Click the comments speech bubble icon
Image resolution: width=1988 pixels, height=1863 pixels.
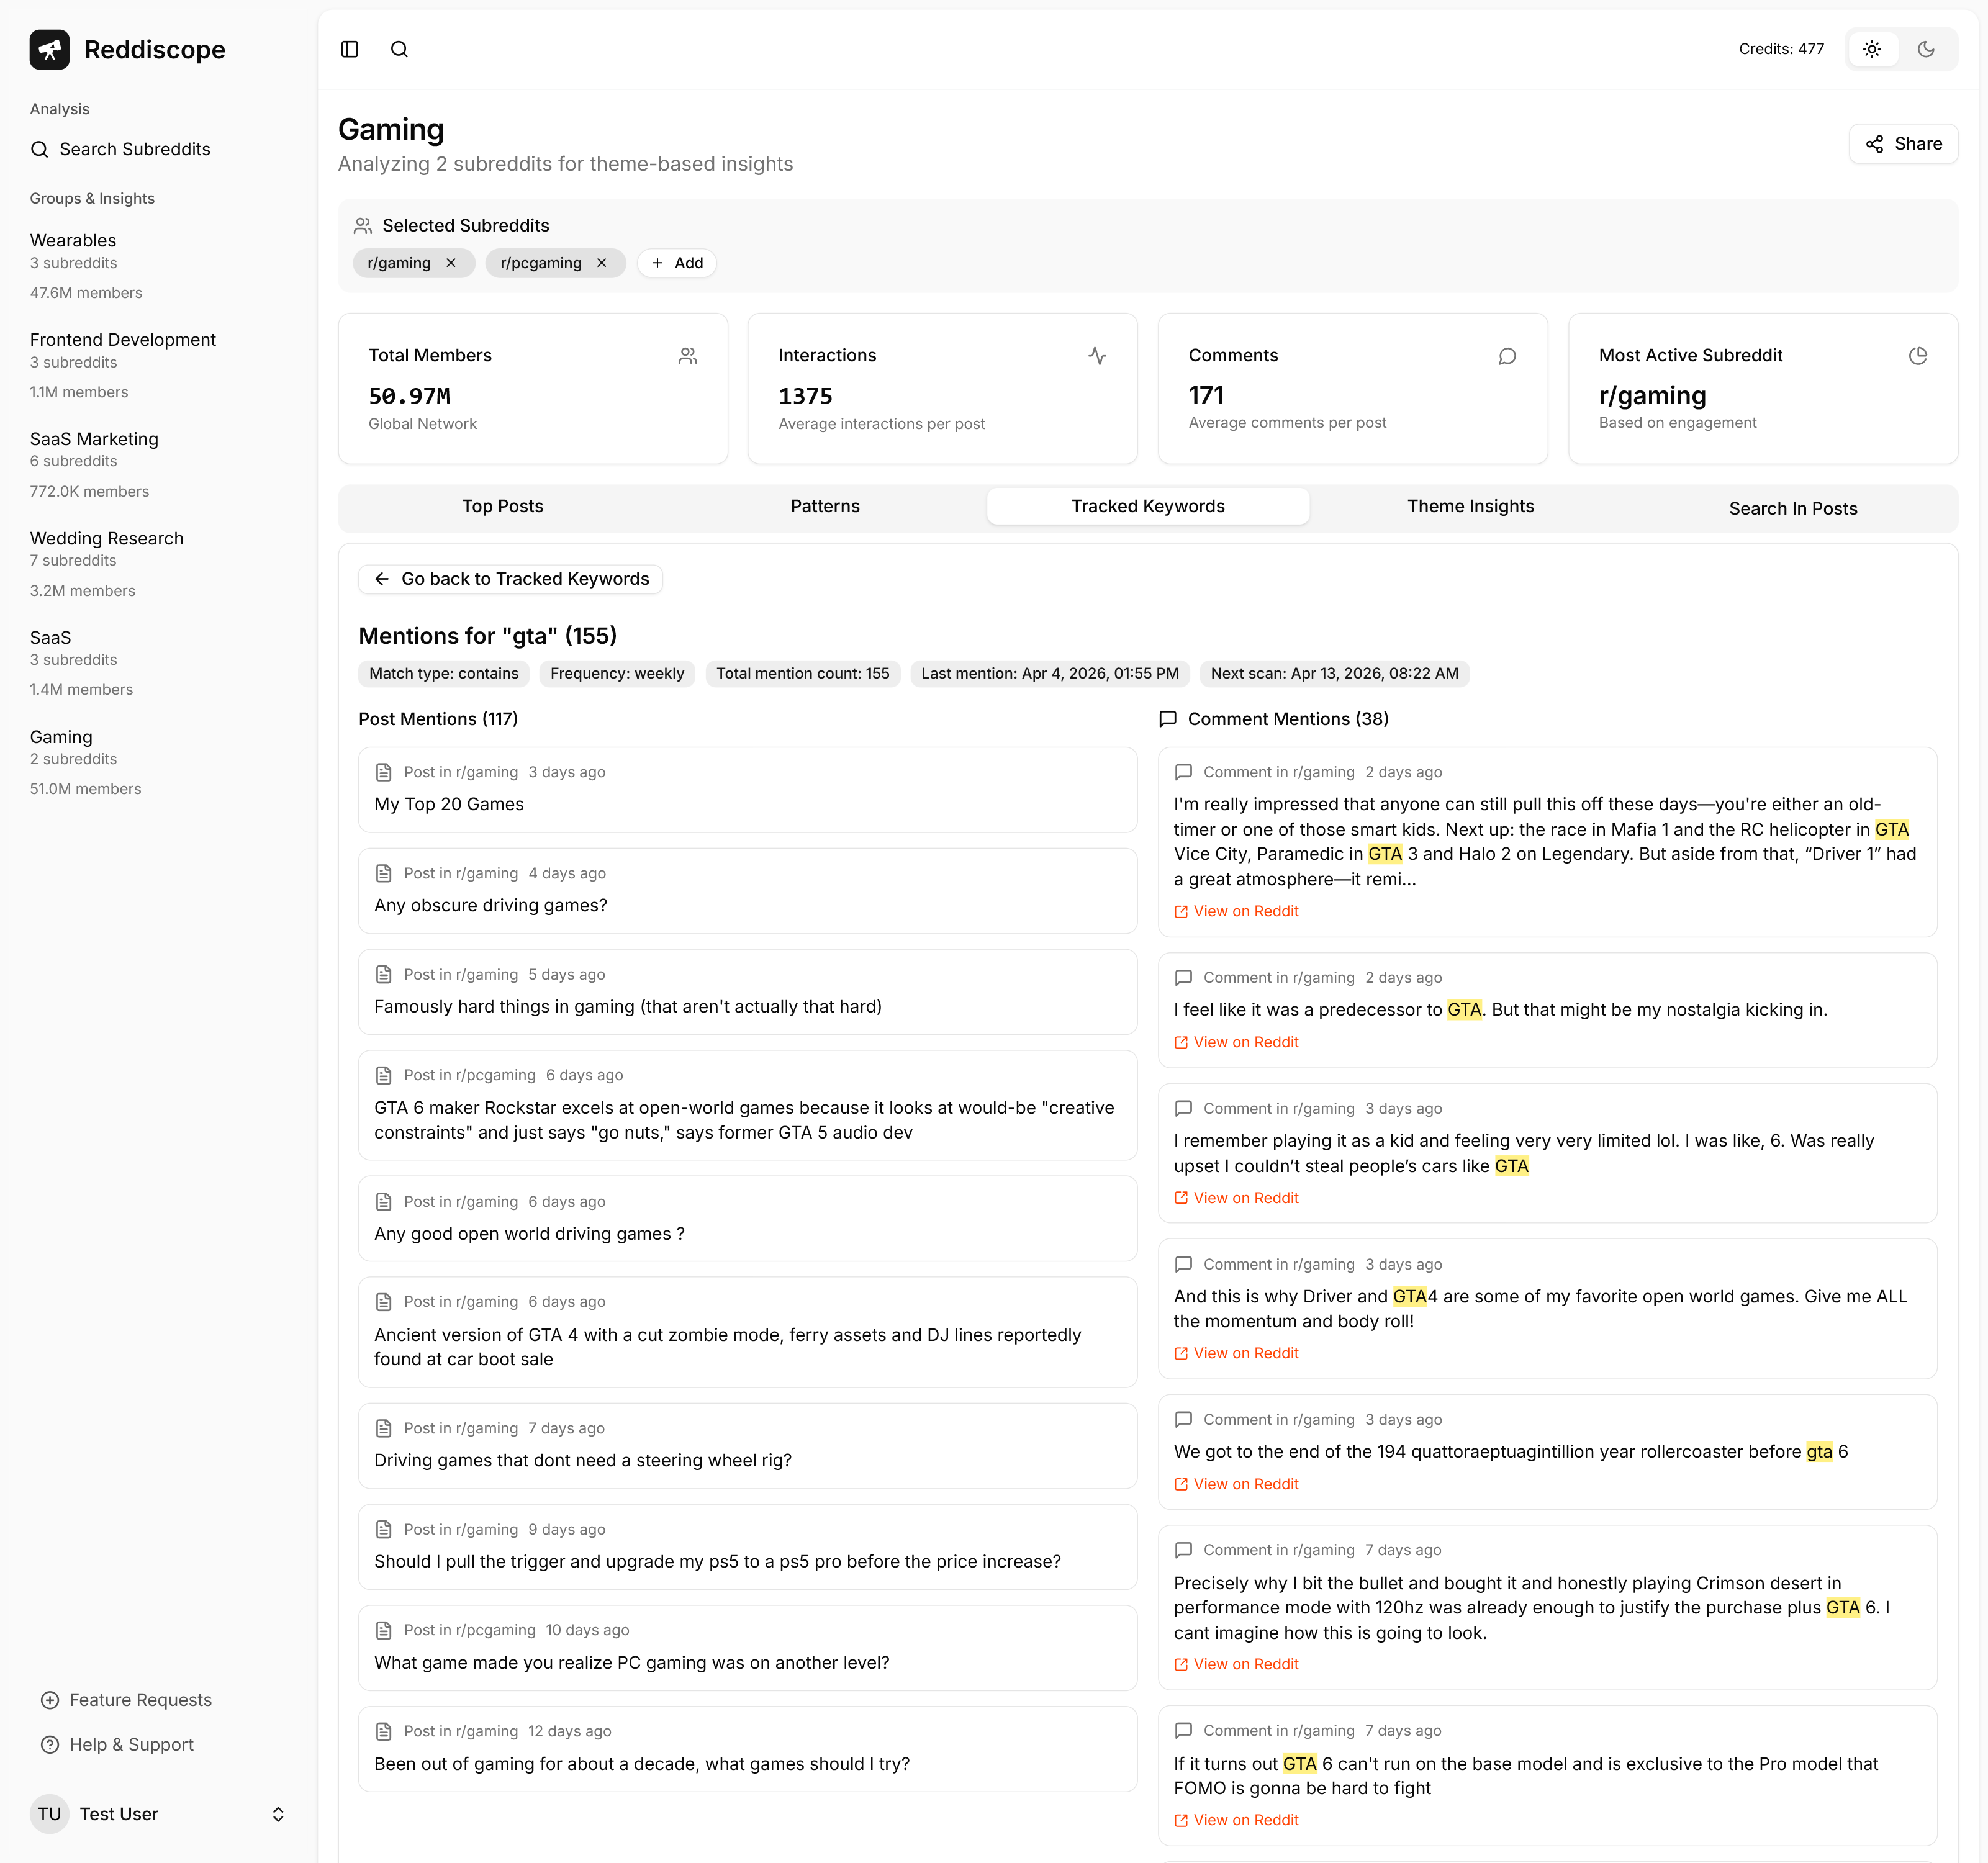[1507, 355]
